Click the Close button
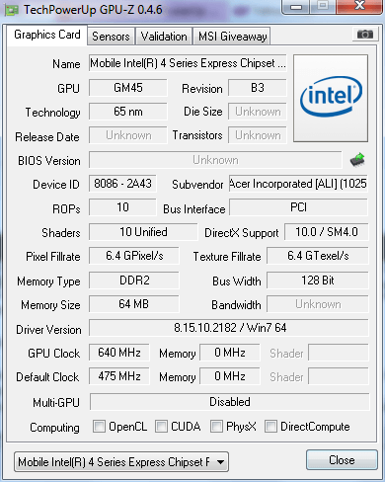 pyautogui.click(x=342, y=460)
